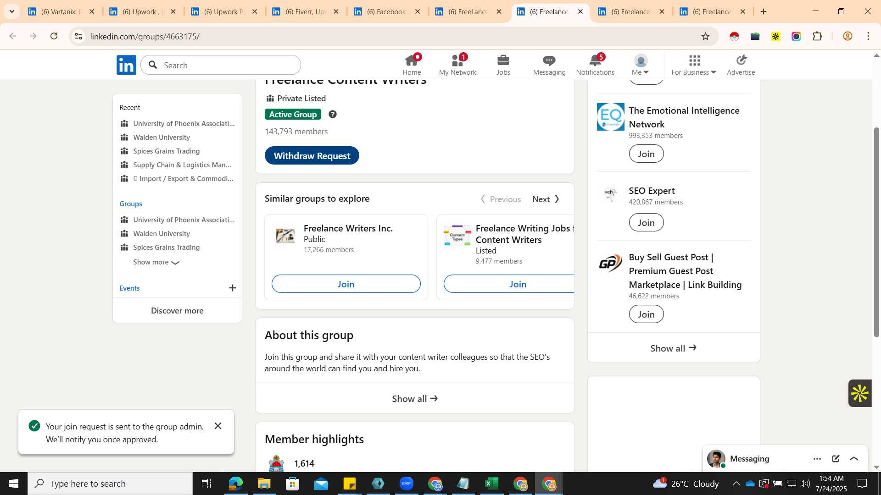This screenshot has height=495, width=881.
Task: Switch to the Fiverr, Up tab
Action: [x=305, y=11]
